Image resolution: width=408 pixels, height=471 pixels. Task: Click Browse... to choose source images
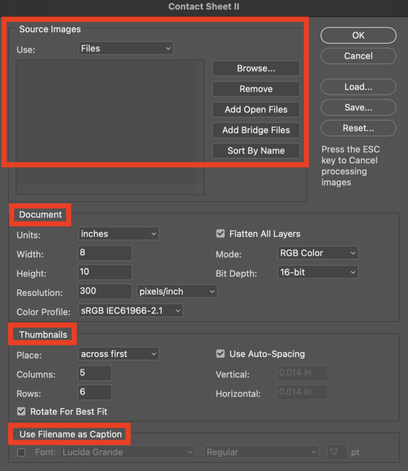click(256, 68)
